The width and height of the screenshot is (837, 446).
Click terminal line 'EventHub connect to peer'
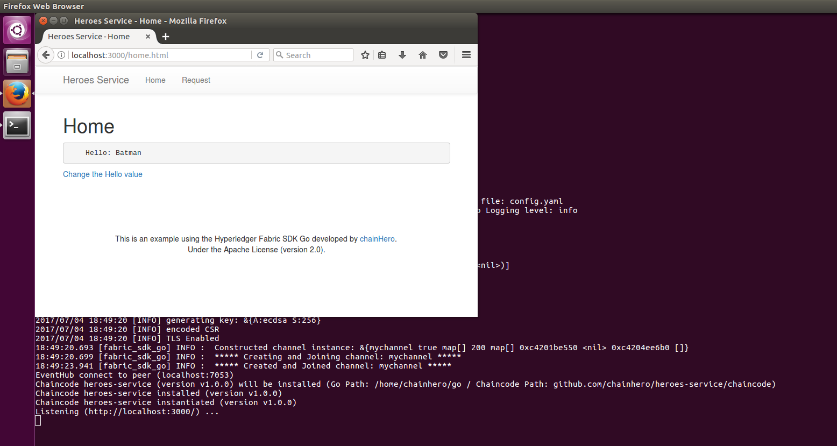pos(134,375)
